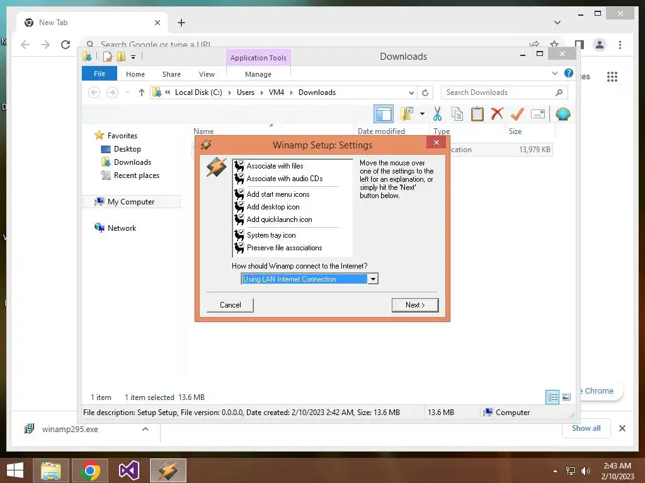Image resolution: width=645 pixels, height=483 pixels.
Task: Open the Home ribbon tab
Action: (x=135, y=74)
